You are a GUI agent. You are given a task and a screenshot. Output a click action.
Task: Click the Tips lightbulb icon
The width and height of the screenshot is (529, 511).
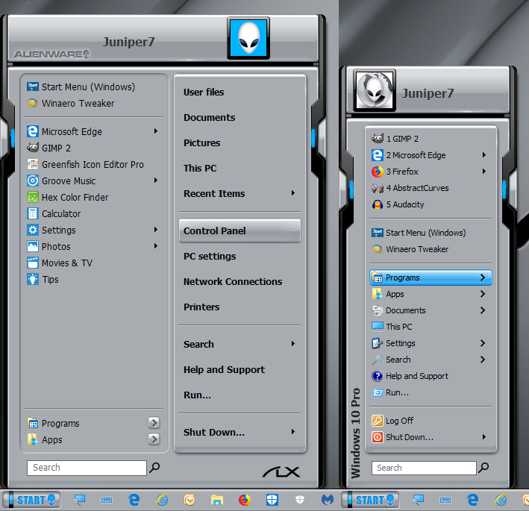(33, 279)
